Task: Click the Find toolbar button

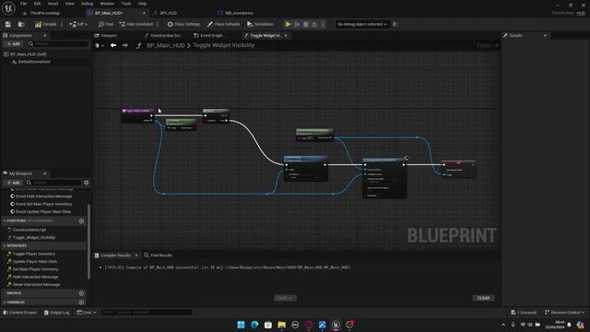Action: (x=106, y=24)
